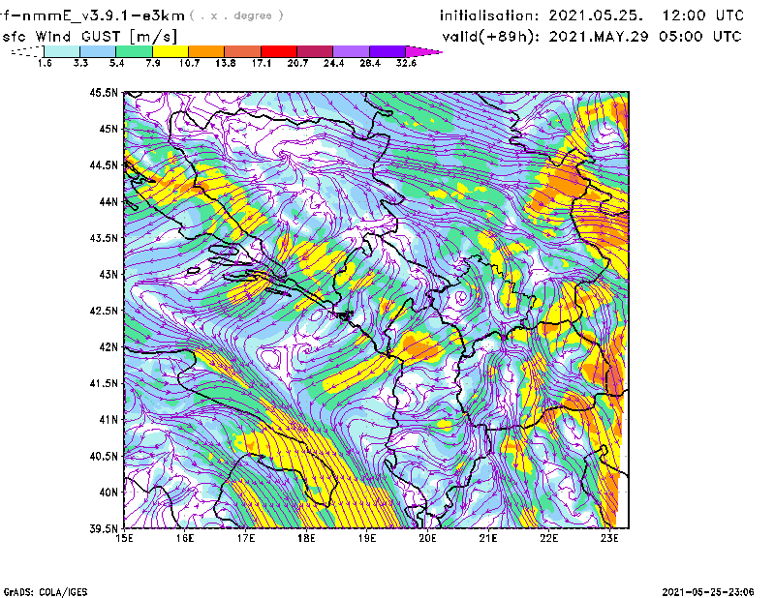Image resolution: width=775 pixels, height=598 pixels.
Task: Pick the red 17.1–20.7 legend swatch
Action: tap(280, 51)
